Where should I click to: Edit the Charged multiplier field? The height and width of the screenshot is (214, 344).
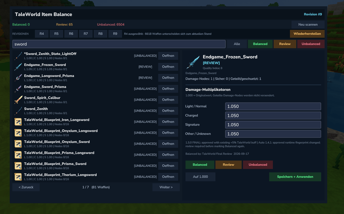(x=273, y=116)
